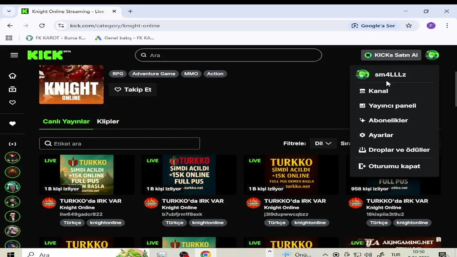
Task: Switch to the Canlı Yayınlar tab
Action: 66,121
